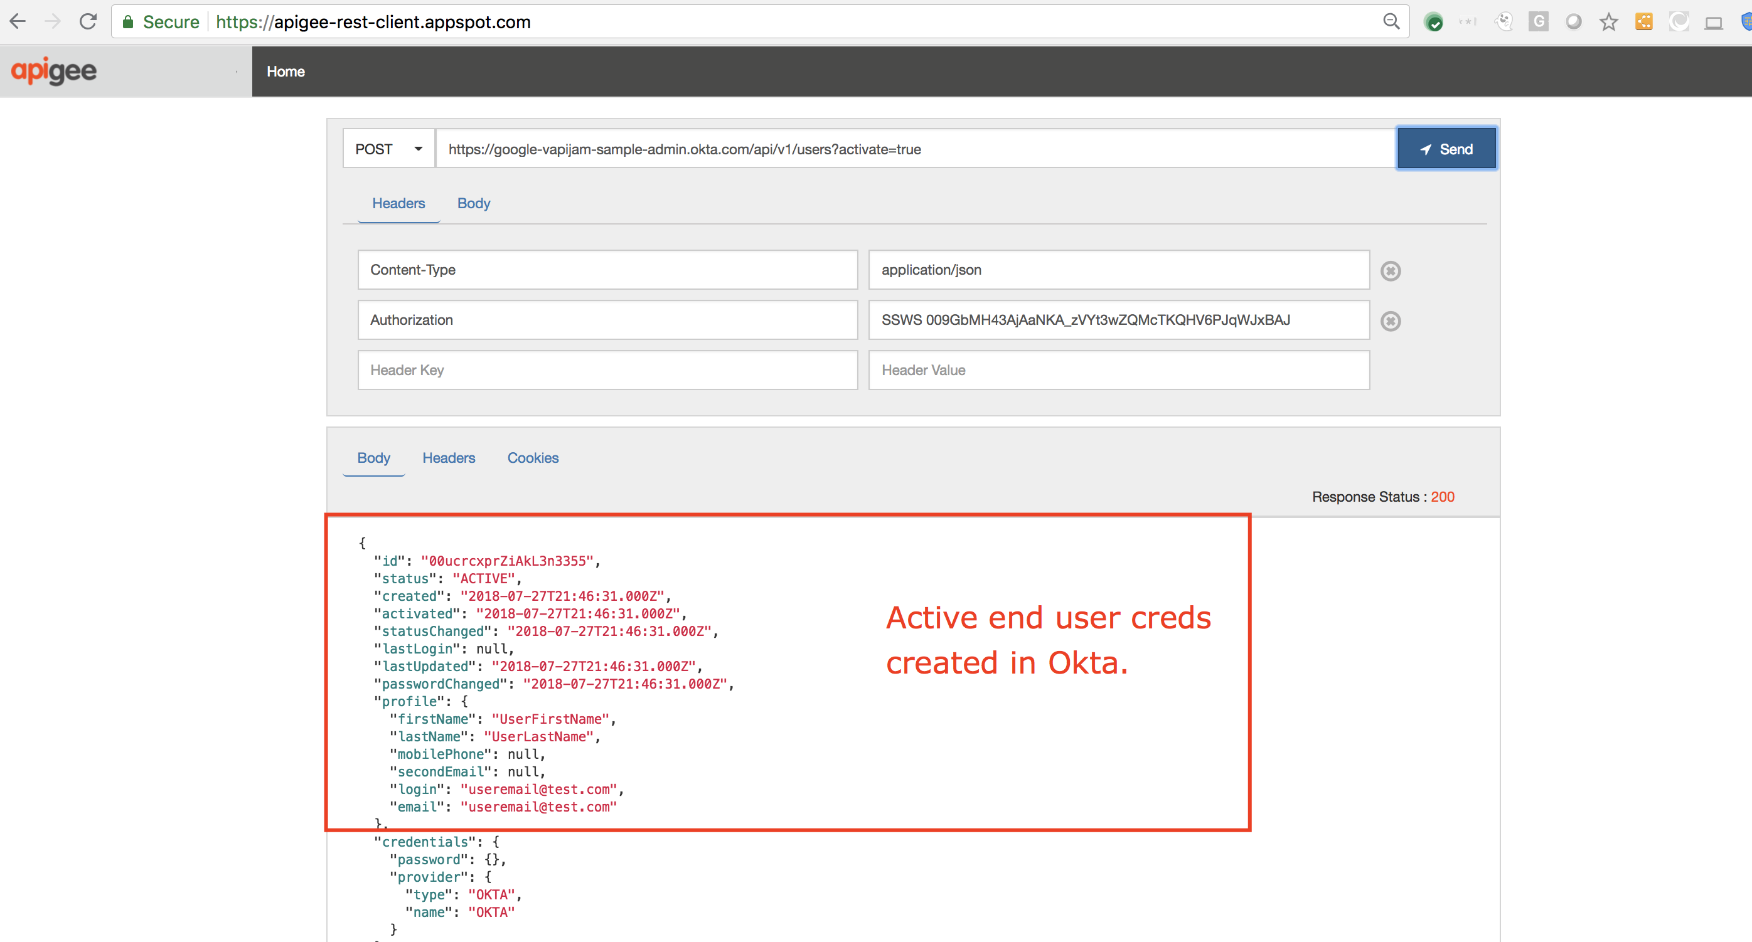Click the empty Header Value field
Image resolution: width=1752 pixels, height=942 pixels.
1119,371
